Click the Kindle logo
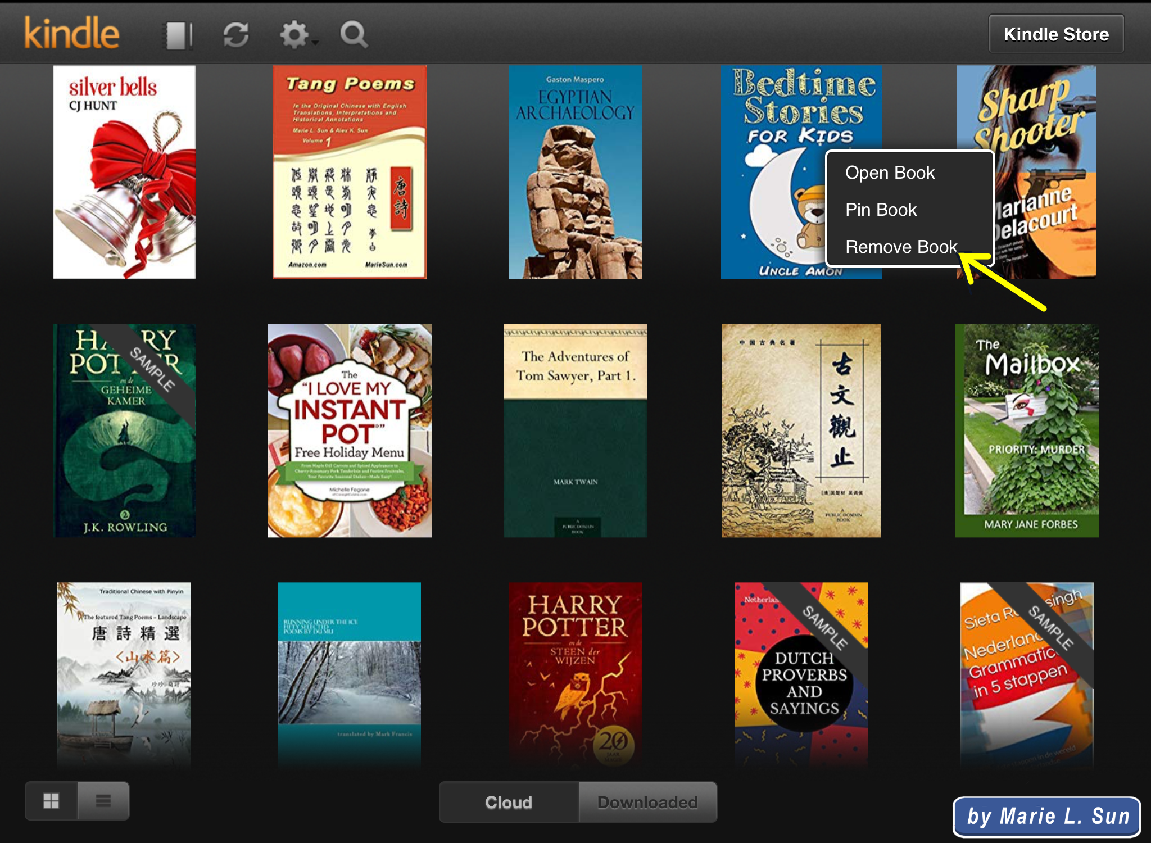 click(71, 33)
